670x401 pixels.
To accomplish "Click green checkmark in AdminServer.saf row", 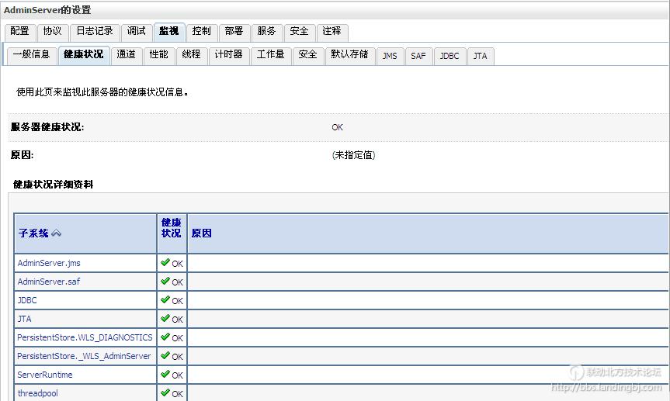I will pyautogui.click(x=165, y=281).
